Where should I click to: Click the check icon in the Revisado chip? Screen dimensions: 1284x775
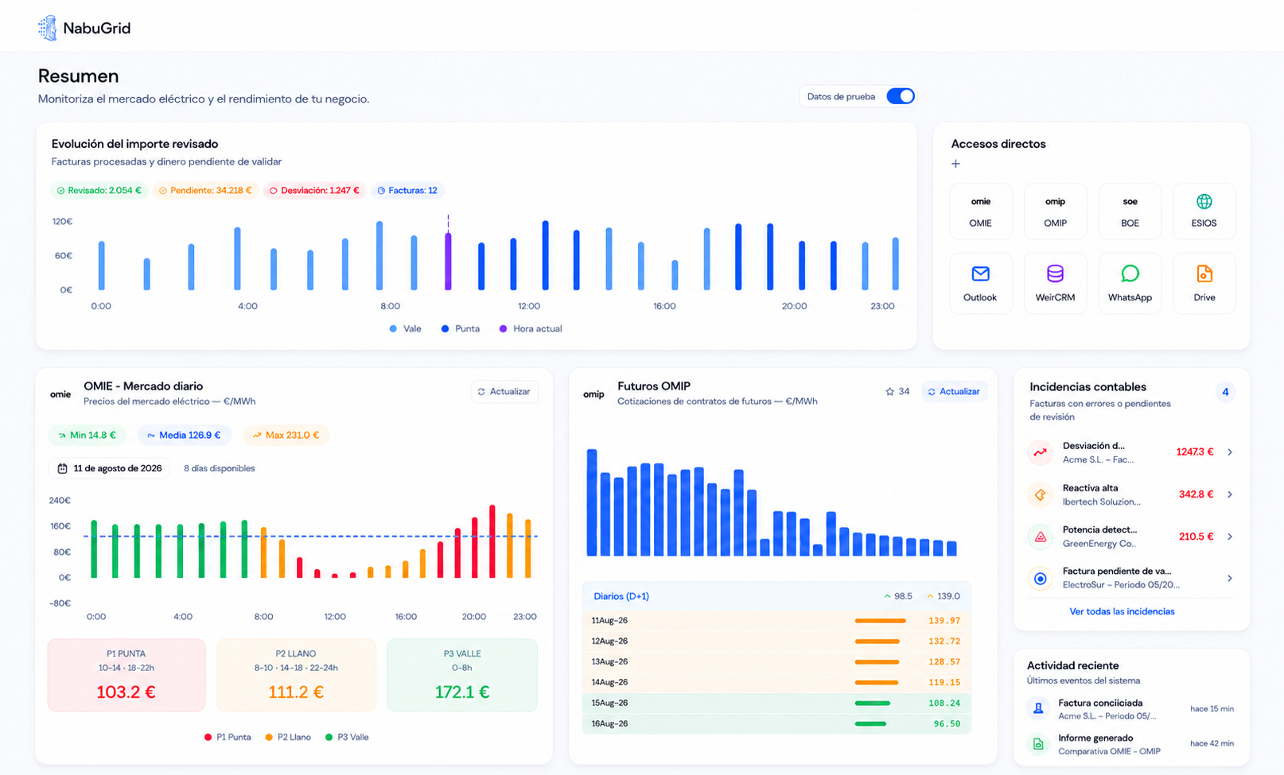[61, 191]
